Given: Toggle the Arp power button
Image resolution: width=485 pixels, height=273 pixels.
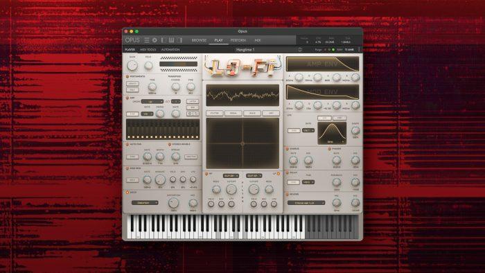Looking at the screenshot, I should (127, 98).
